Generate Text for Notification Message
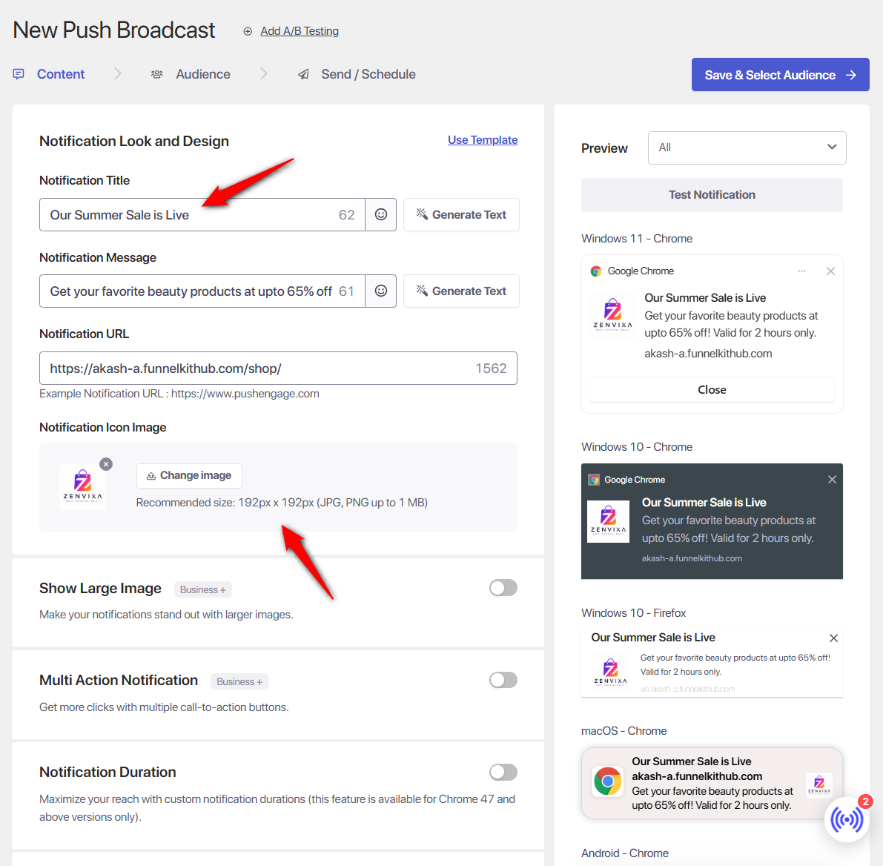 pos(461,291)
